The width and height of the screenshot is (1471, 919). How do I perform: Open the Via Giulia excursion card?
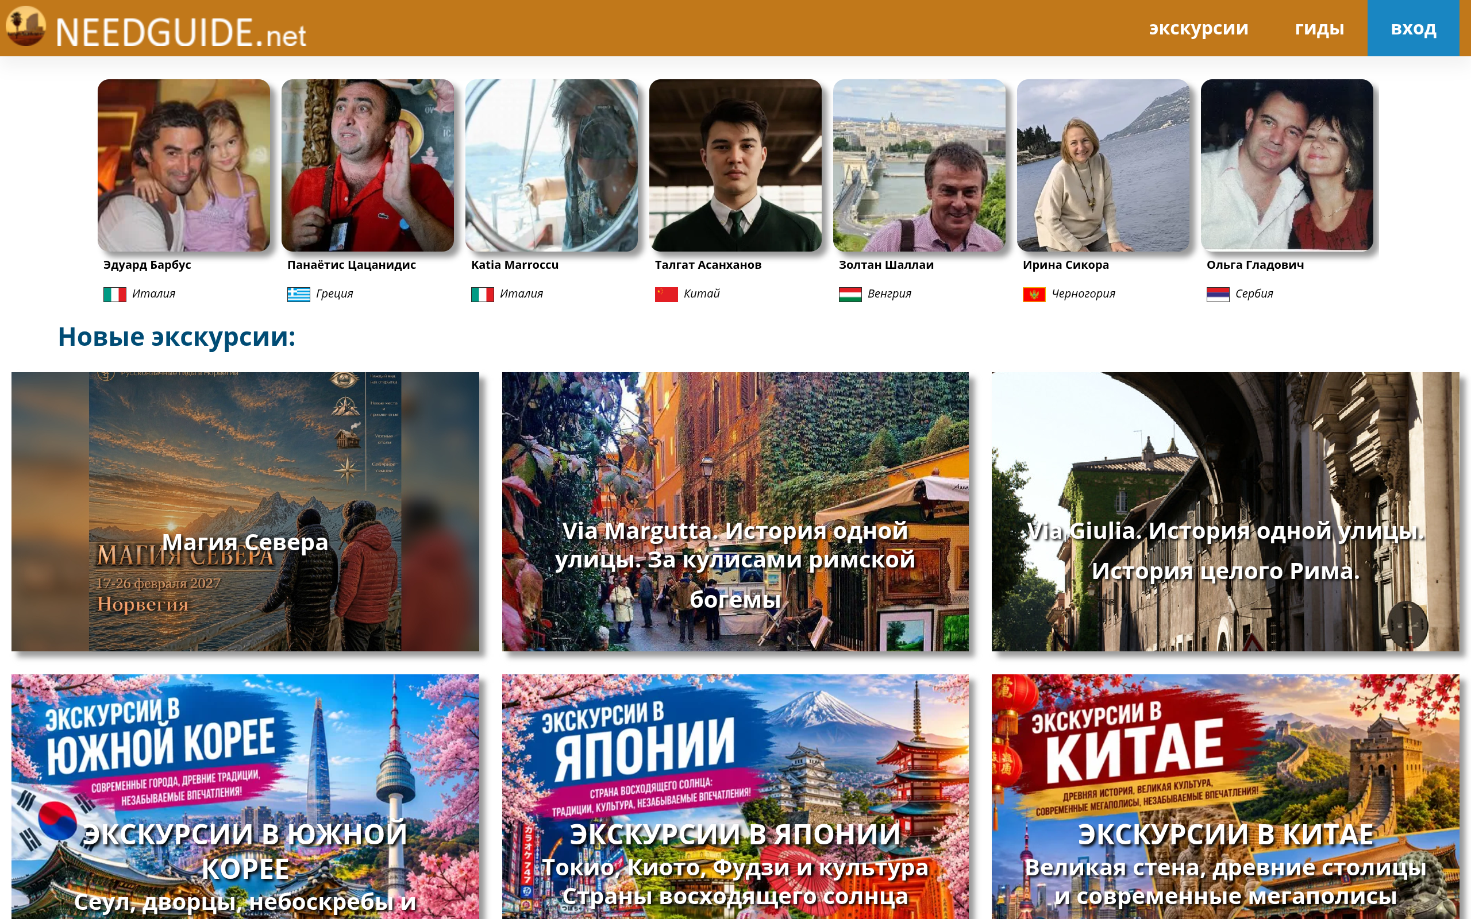1225,512
